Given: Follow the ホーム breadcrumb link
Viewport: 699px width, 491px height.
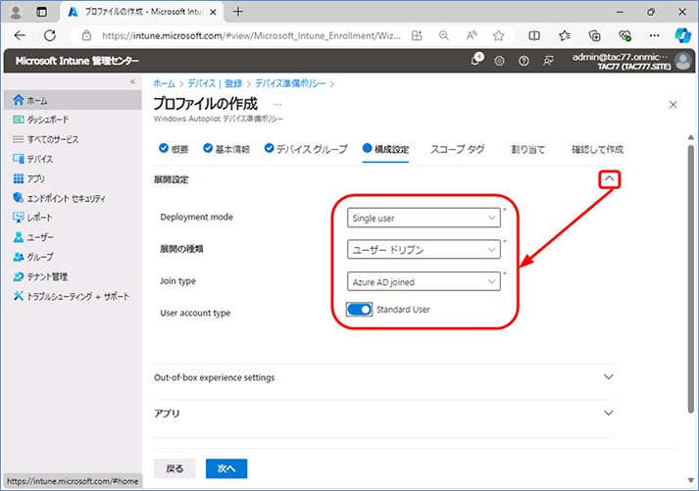Looking at the screenshot, I should tap(164, 83).
